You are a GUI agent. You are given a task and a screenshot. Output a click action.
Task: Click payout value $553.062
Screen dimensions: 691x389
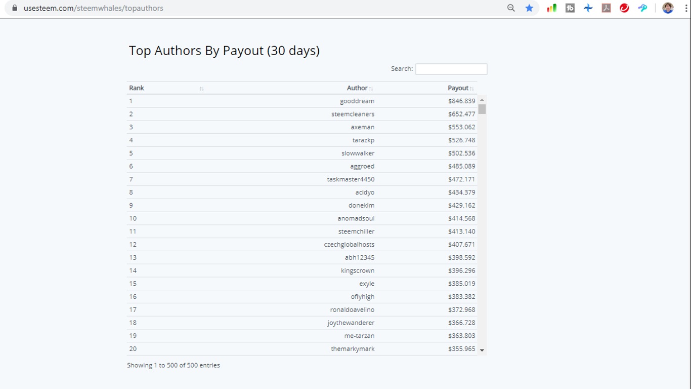(x=462, y=127)
